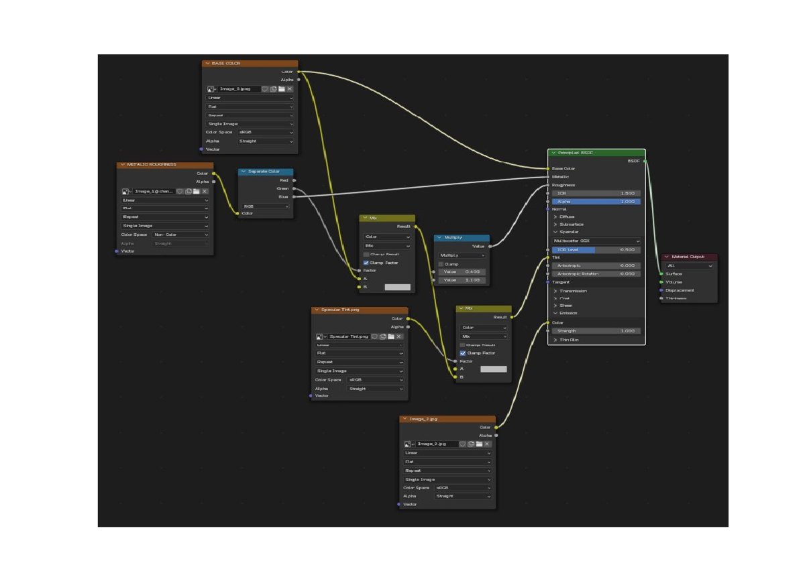Click the Anisotropic Rotation field in Principled BSDF

[x=596, y=273]
